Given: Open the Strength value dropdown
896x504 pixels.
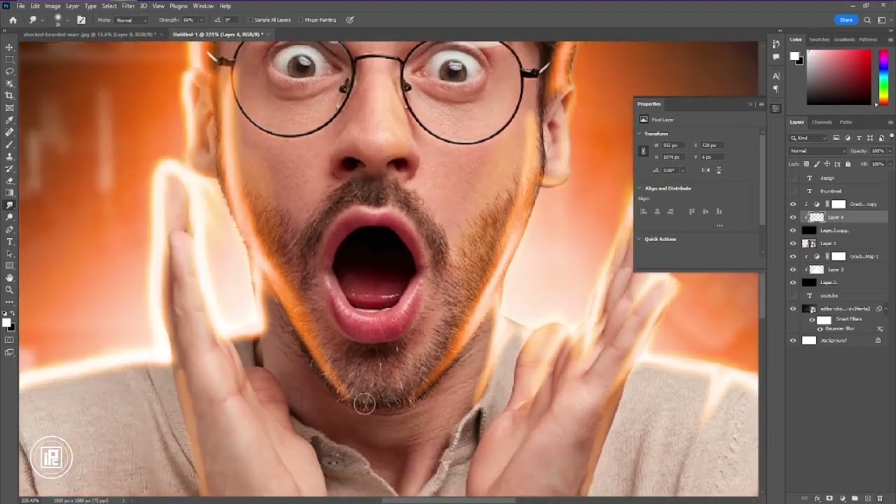Looking at the screenshot, I should (202, 20).
